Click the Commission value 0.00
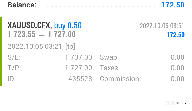This screenshot has width=192, height=111. click(x=177, y=79)
